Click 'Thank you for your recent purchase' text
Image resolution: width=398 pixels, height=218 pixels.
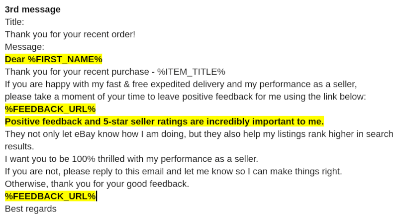(77, 72)
